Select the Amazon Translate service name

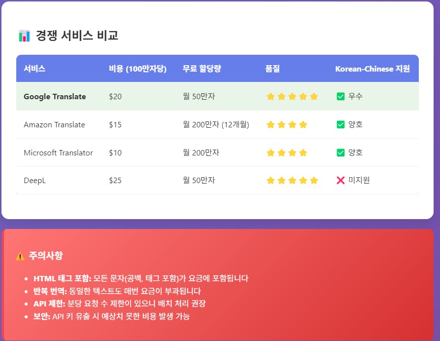tap(54, 124)
